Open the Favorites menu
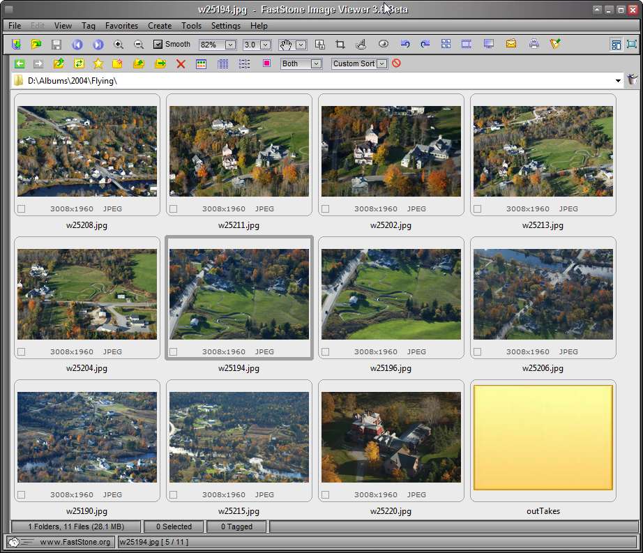The height and width of the screenshot is (553, 643). coord(121,25)
